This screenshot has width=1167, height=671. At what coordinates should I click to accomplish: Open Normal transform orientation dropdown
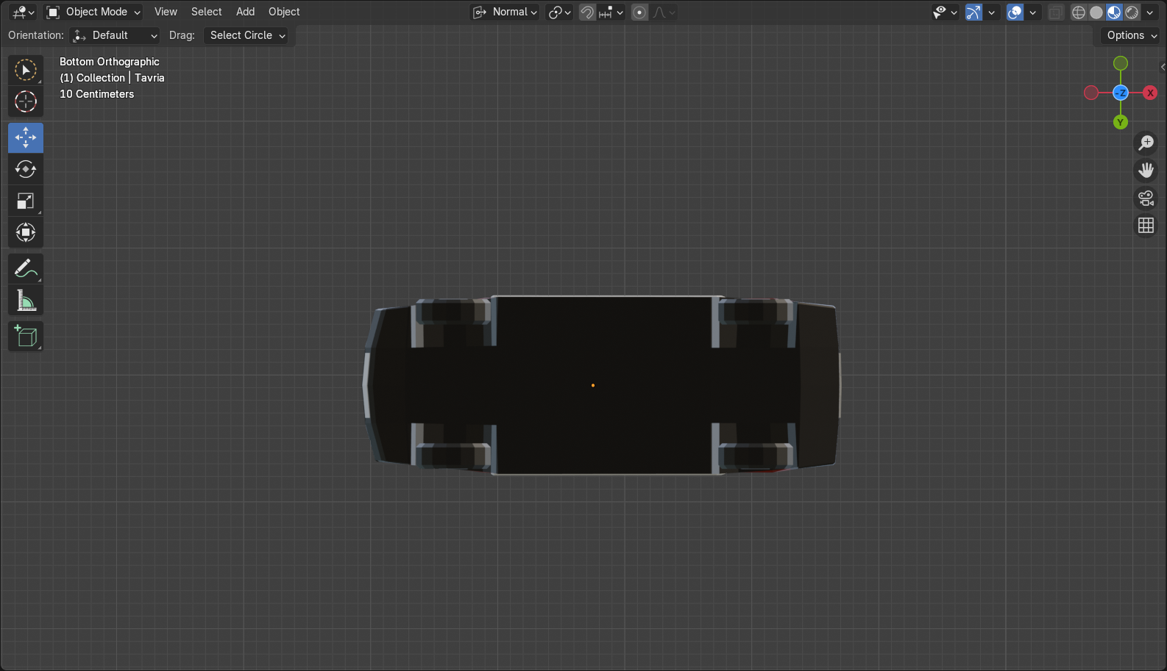[x=505, y=12]
